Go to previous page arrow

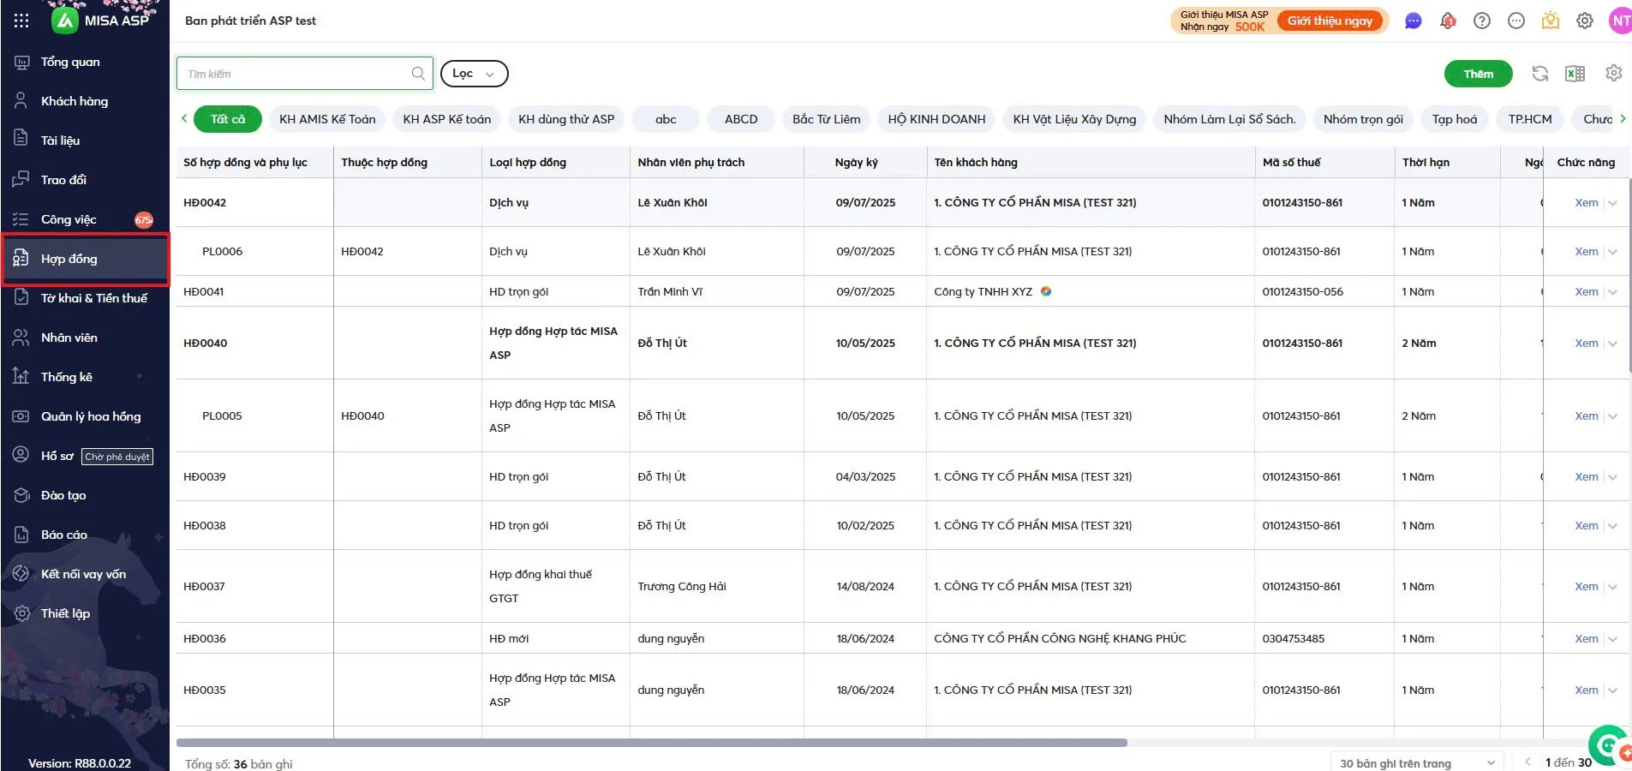tap(1527, 762)
